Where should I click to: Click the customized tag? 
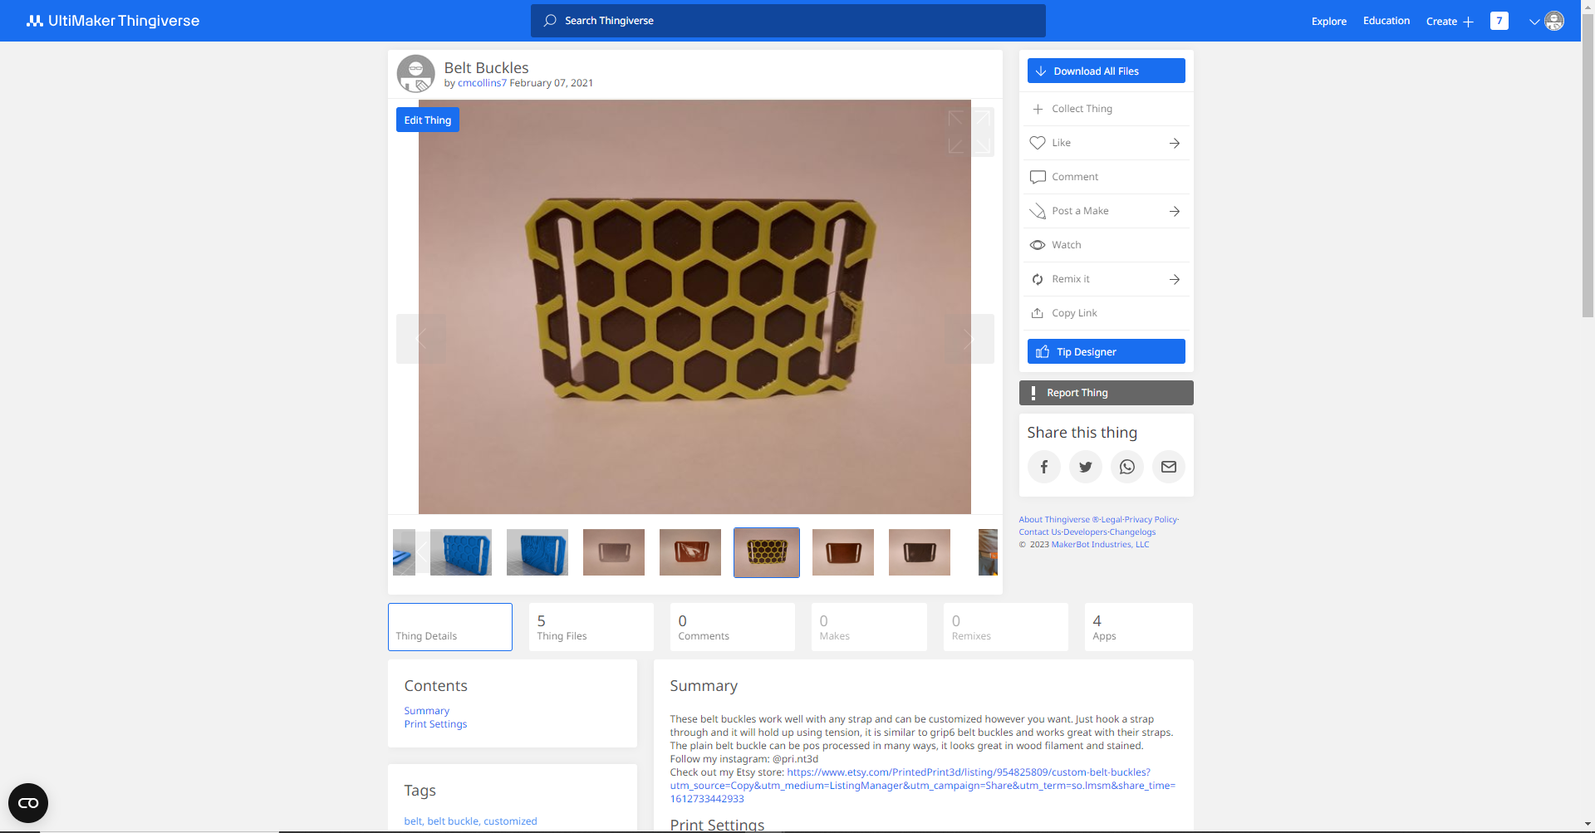pos(510,821)
